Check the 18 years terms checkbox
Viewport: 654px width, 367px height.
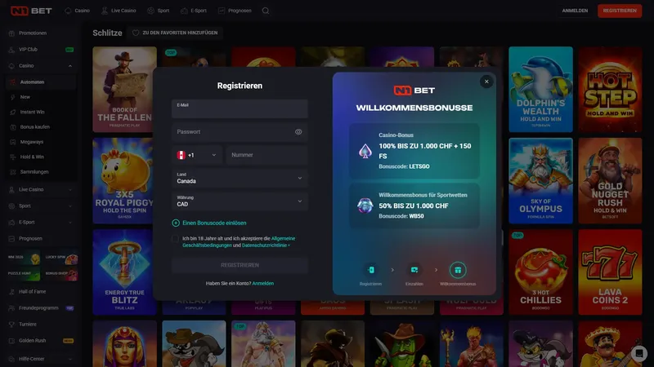pyautogui.click(x=175, y=239)
